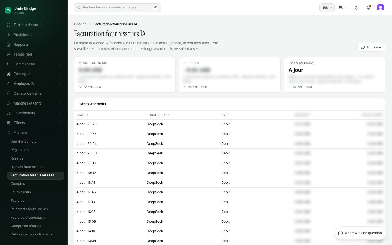The height and width of the screenshot is (245, 392).
Task: Expand the Canaux de vente chevron
Action: pyautogui.click(x=59, y=94)
